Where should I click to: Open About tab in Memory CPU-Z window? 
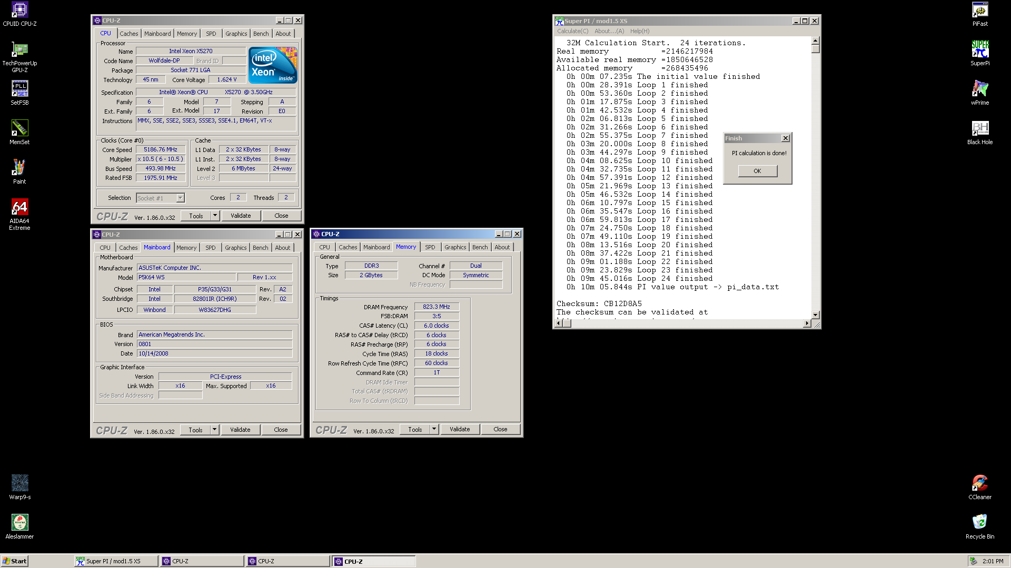502,247
